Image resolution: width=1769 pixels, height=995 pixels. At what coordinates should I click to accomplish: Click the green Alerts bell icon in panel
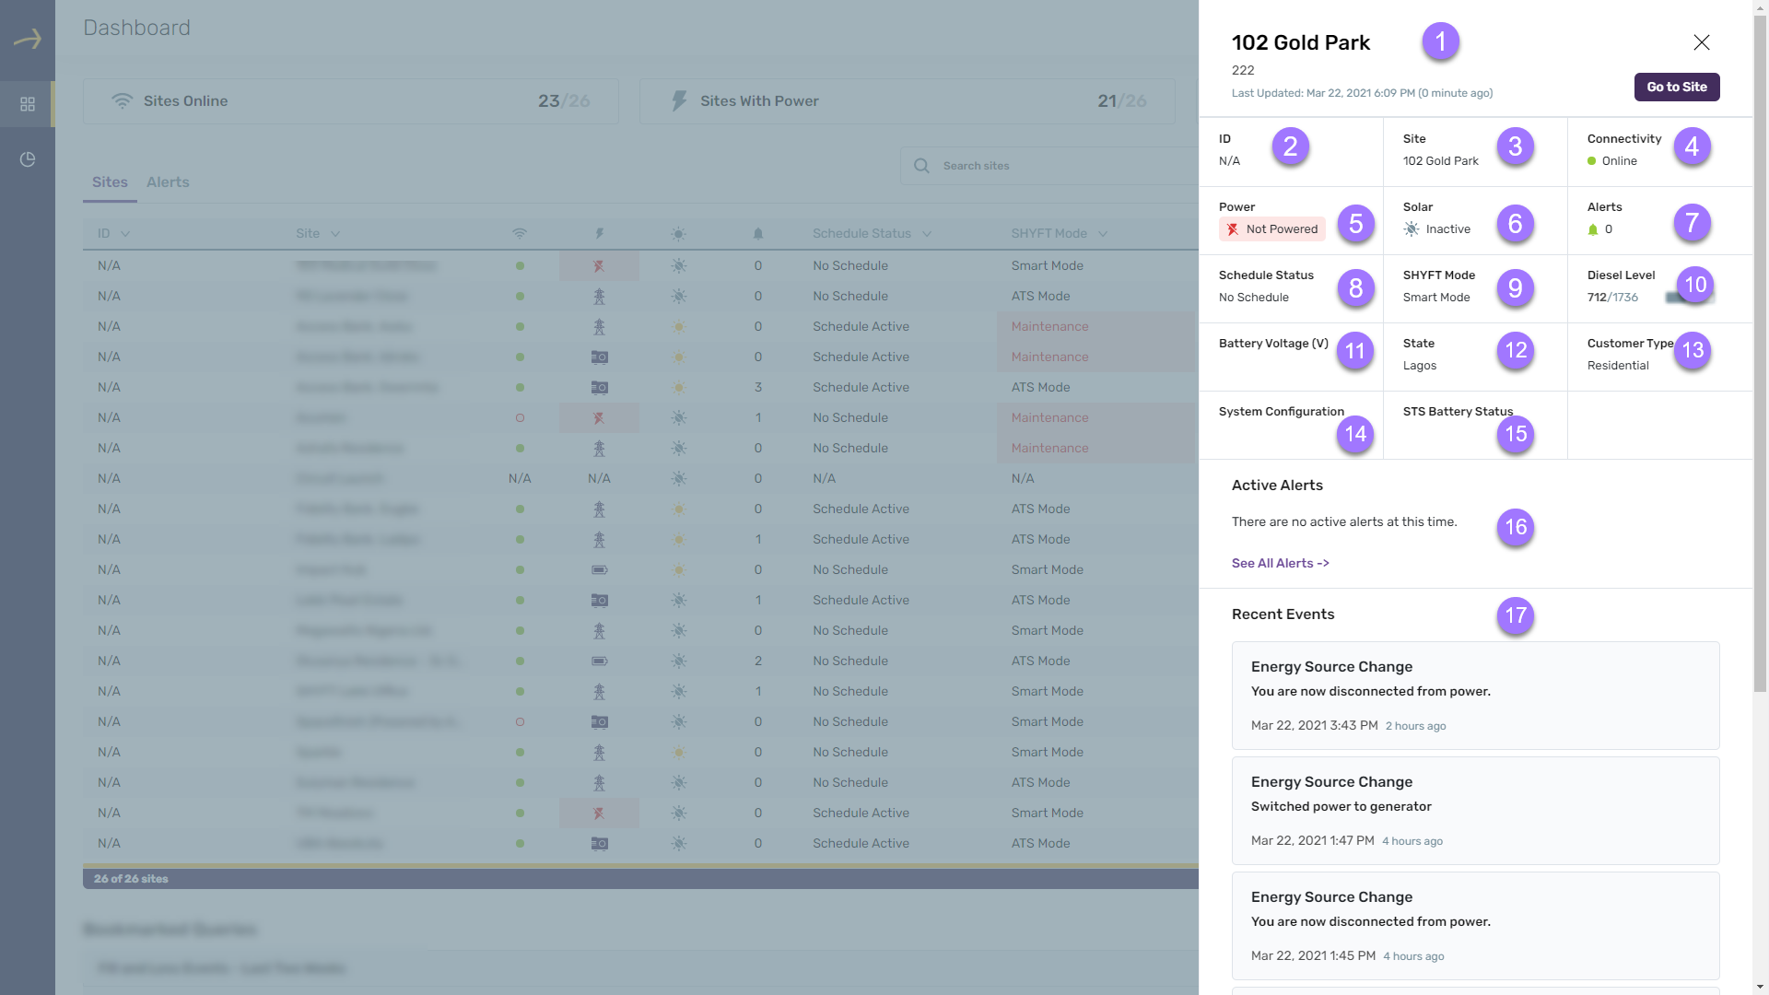coord(1593,229)
